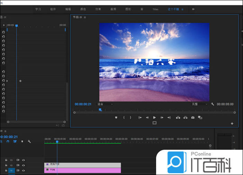Switch to 库 workspace
The width and height of the screenshot is (243, 175).
(142, 9)
